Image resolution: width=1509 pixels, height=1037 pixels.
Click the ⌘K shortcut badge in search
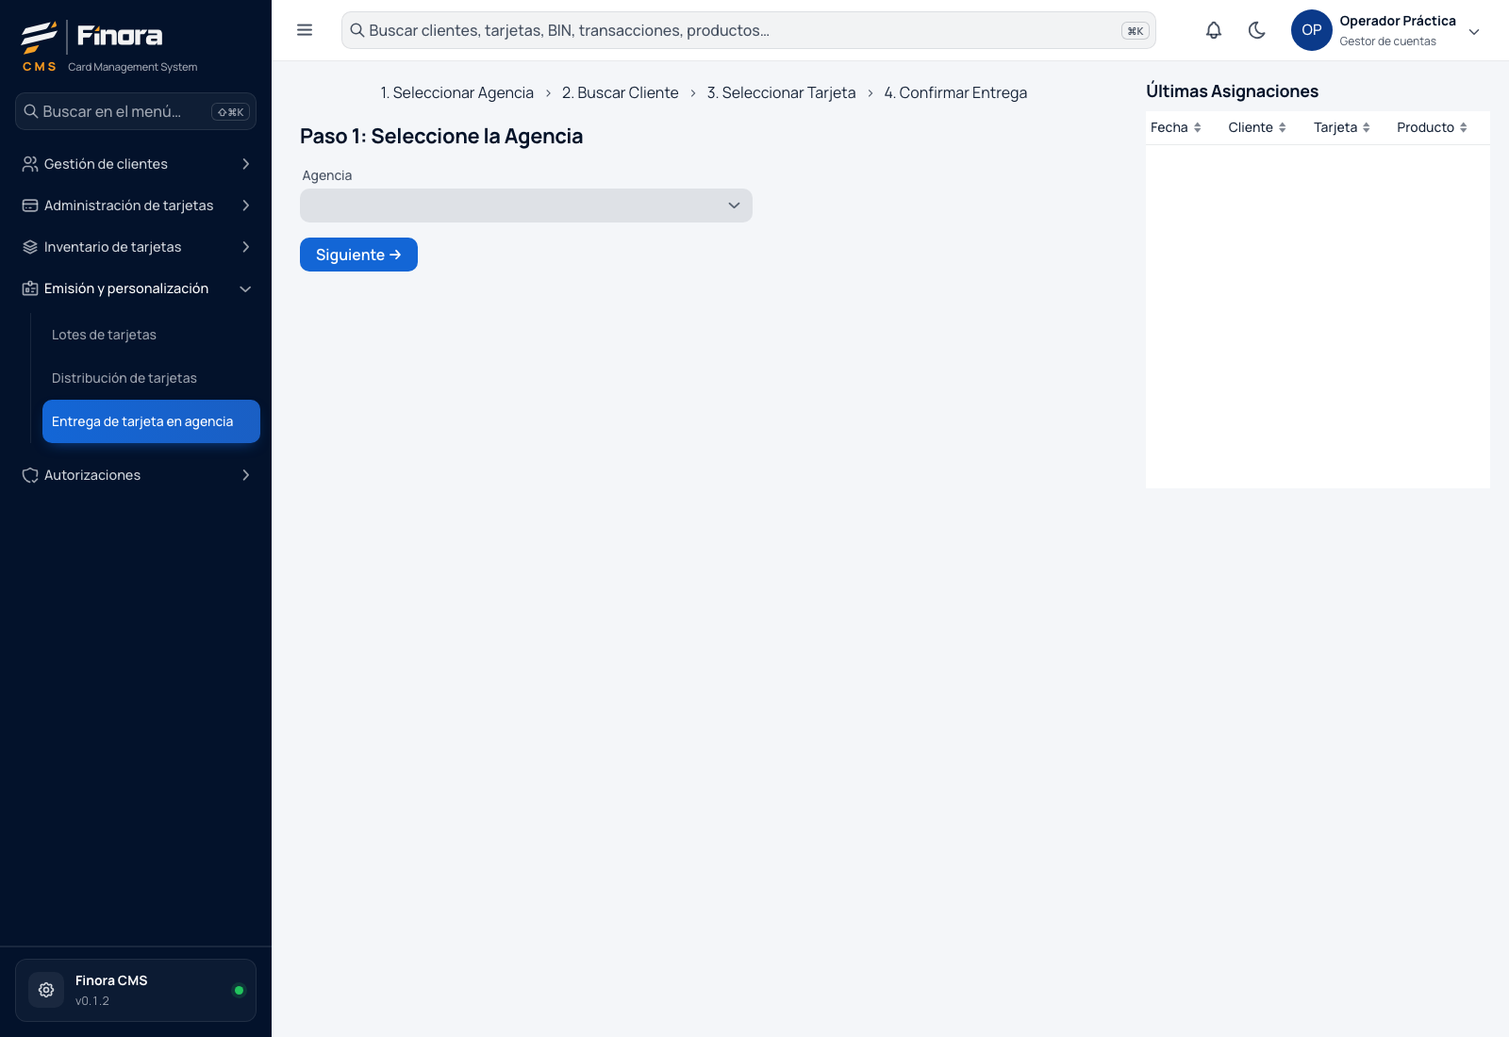point(1136,31)
